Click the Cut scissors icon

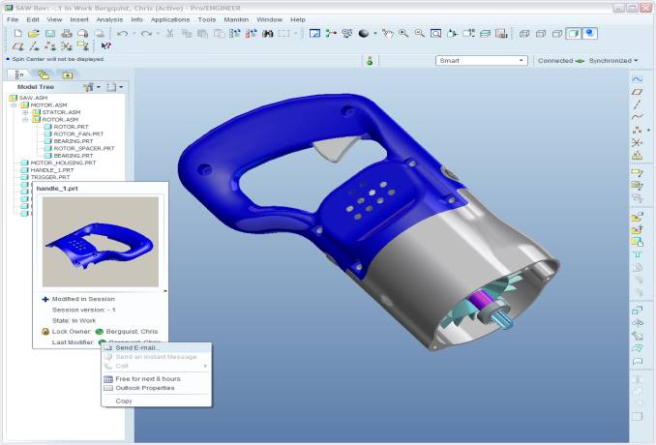click(170, 33)
